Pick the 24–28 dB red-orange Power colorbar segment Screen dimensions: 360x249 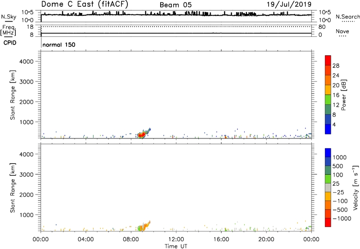[328, 70]
